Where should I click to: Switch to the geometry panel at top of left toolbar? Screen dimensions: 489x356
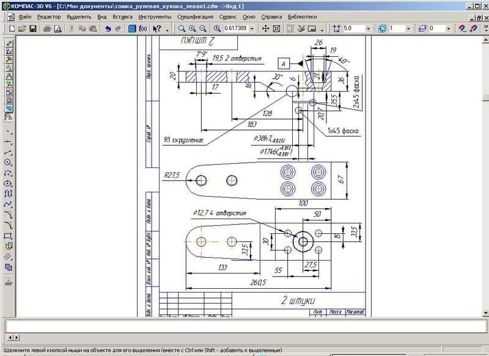(x=9, y=44)
